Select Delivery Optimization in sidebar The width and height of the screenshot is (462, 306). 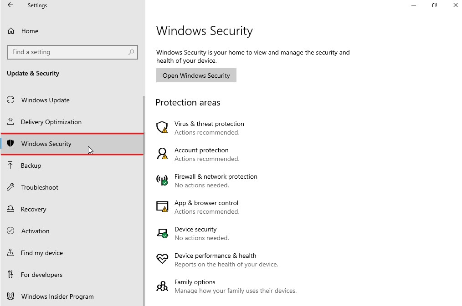(72, 122)
